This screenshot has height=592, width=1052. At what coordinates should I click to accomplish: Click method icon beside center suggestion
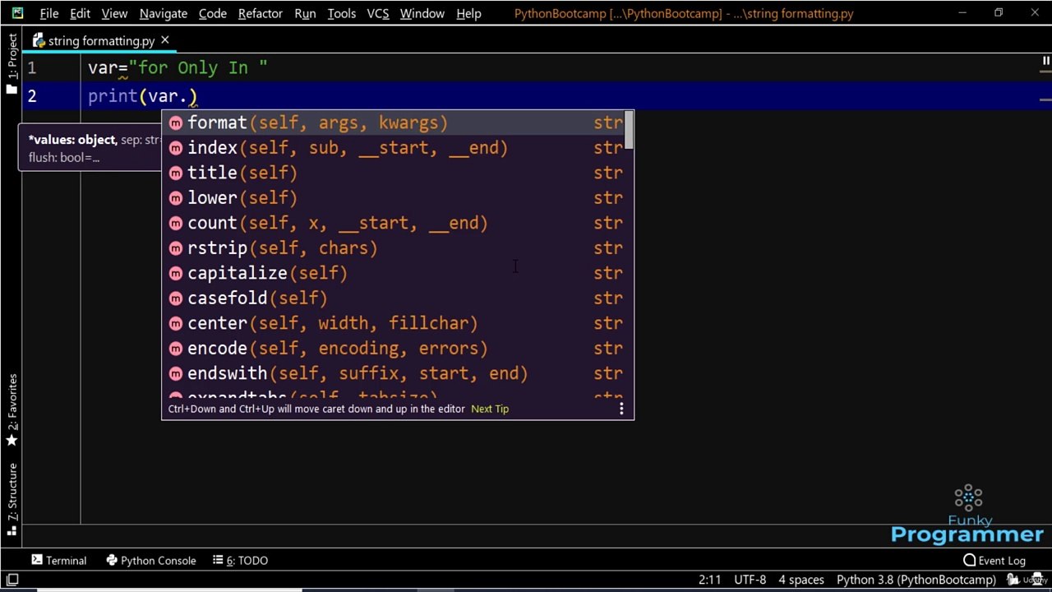(175, 324)
